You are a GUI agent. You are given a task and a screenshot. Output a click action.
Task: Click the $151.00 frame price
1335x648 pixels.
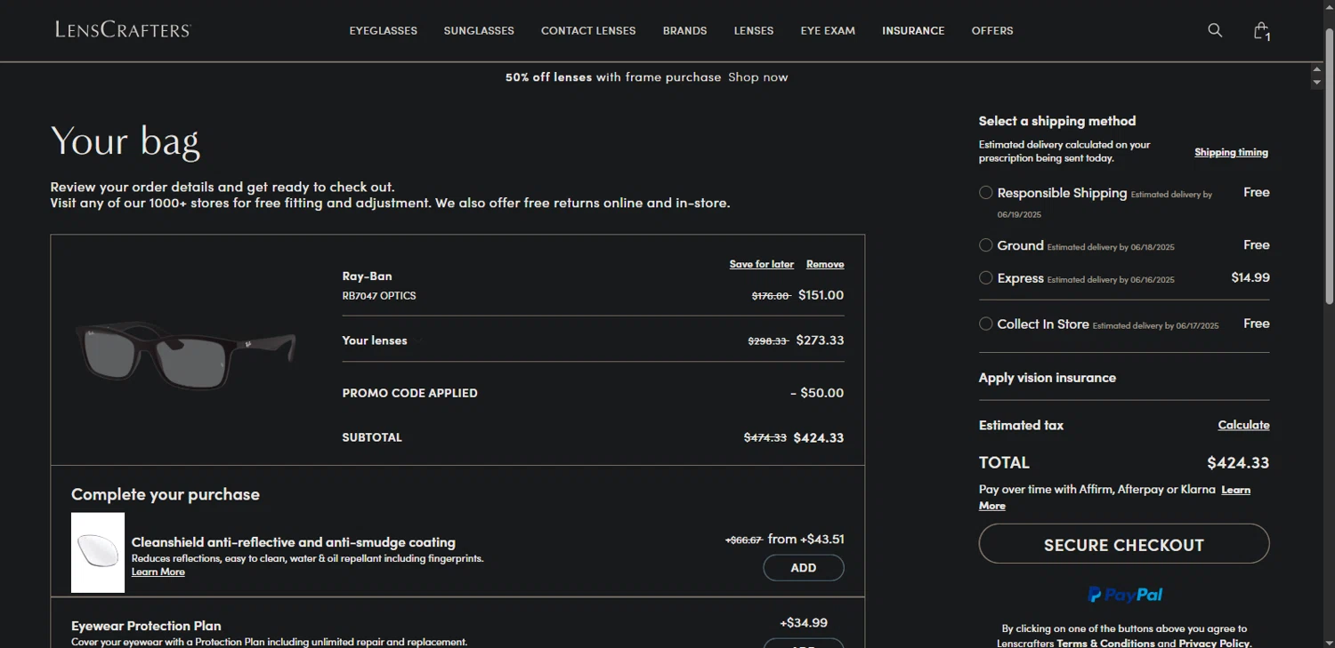click(x=821, y=295)
